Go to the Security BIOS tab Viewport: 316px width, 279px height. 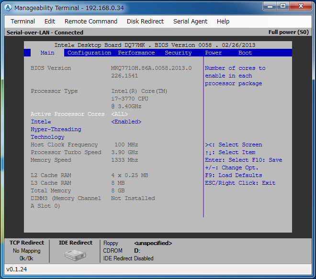click(x=178, y=53)
